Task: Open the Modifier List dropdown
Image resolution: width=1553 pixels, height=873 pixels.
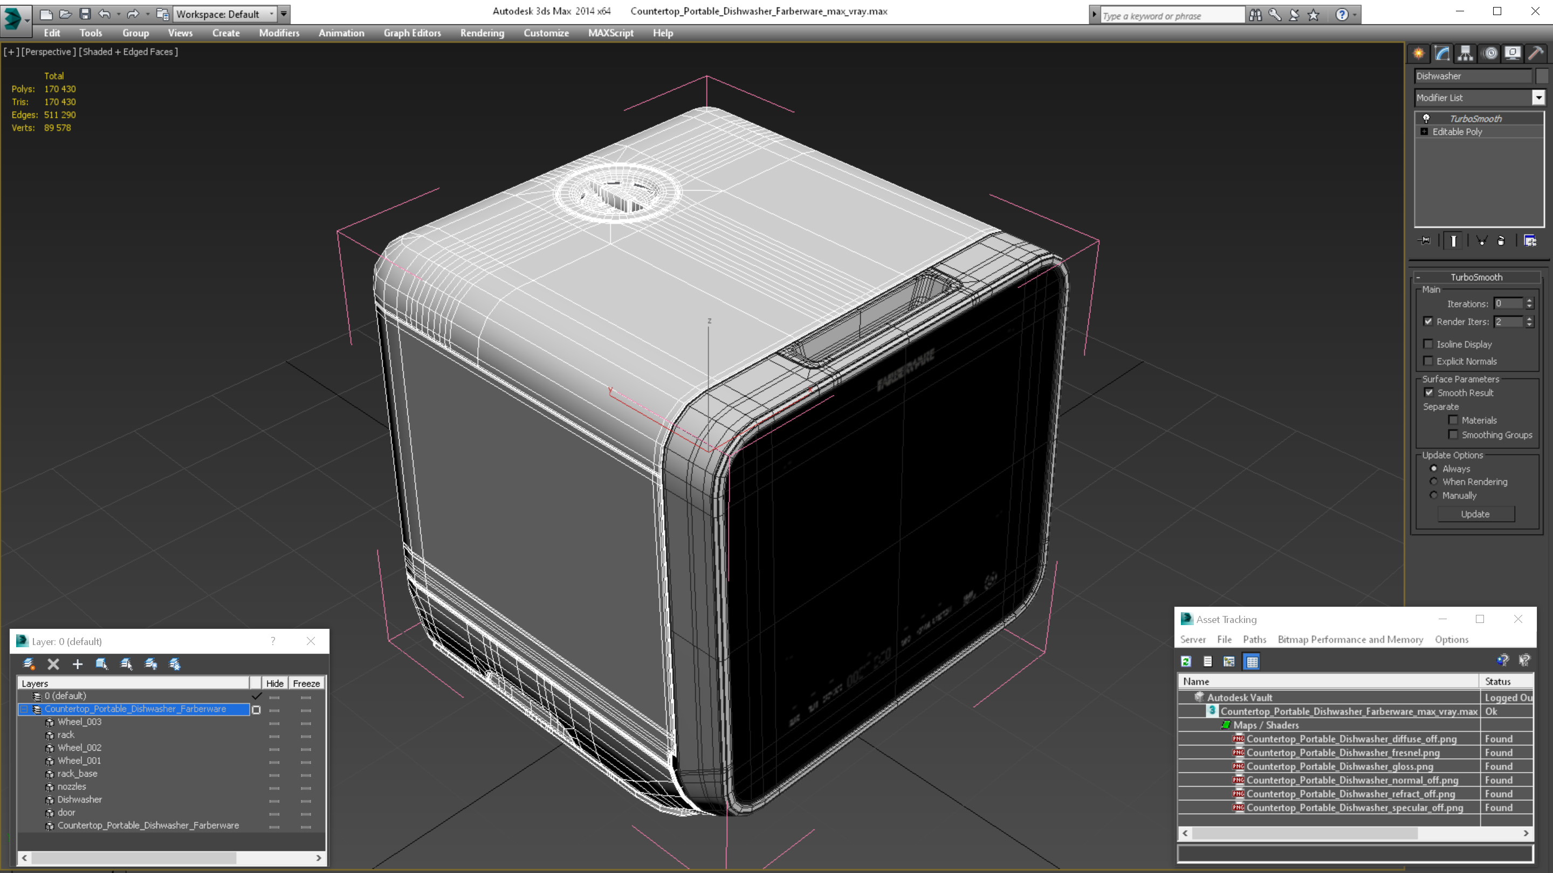Action: pos(1538,98)
